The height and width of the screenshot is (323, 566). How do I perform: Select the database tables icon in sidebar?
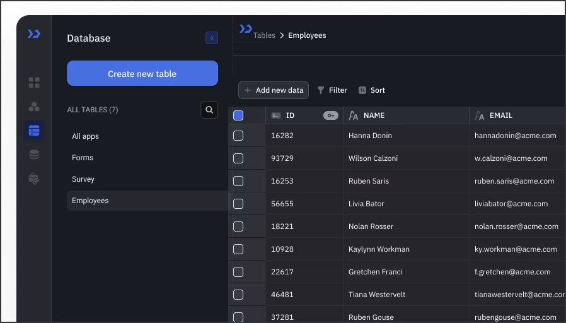(34, 131)
